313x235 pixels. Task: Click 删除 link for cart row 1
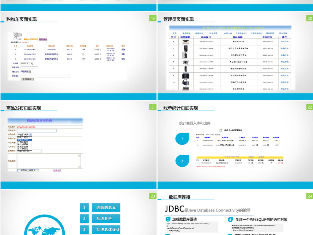tap(123, 49)
